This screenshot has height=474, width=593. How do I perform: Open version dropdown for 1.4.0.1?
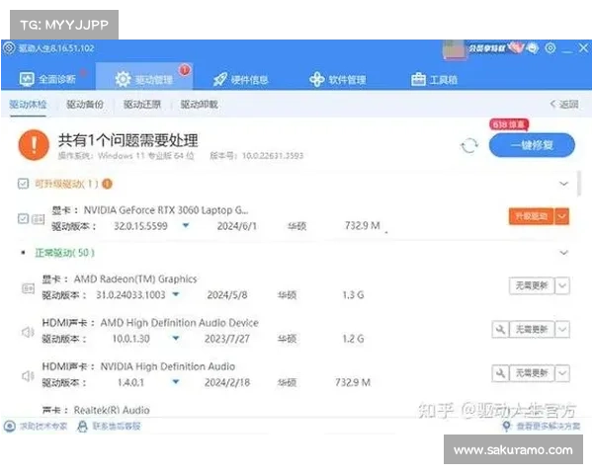[x=176, y=382]
